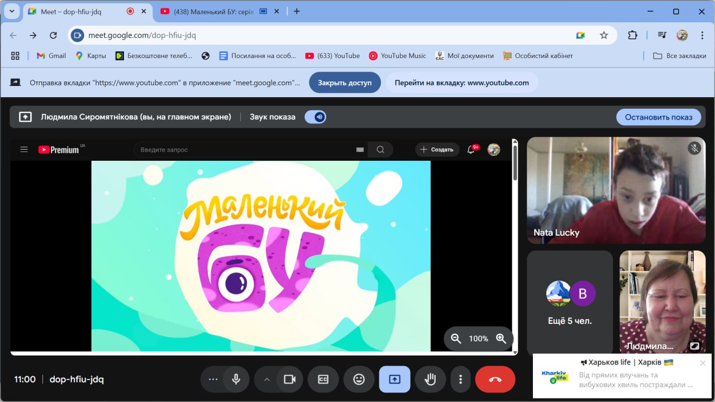Open the Особистий кабінет bookmark
The image size is (715, 402).
click(x=538, y=56)
